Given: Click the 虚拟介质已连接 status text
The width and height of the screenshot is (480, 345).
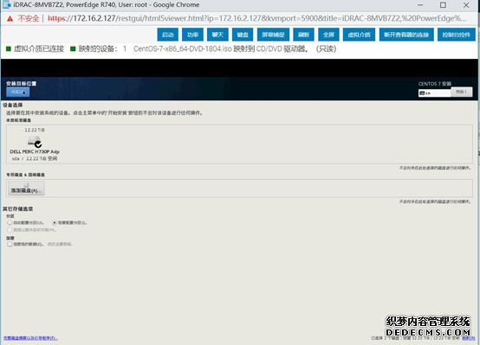Looking at the screenshot, I should (39, 49).
